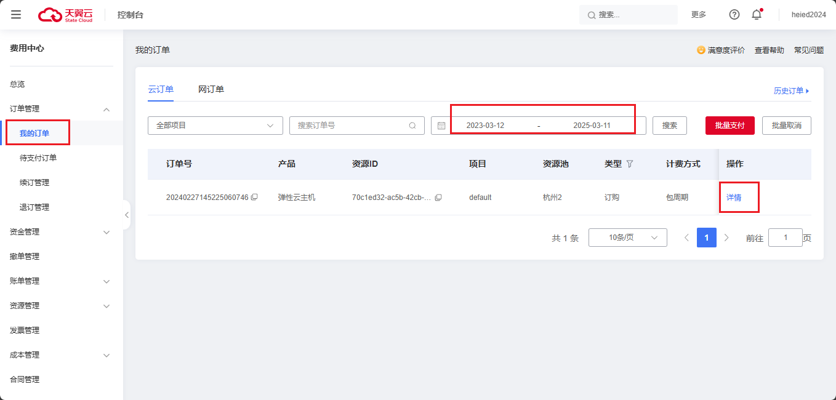Click the 控制台 header link
Screen dimensions: 836x400
tap(131, 15)
